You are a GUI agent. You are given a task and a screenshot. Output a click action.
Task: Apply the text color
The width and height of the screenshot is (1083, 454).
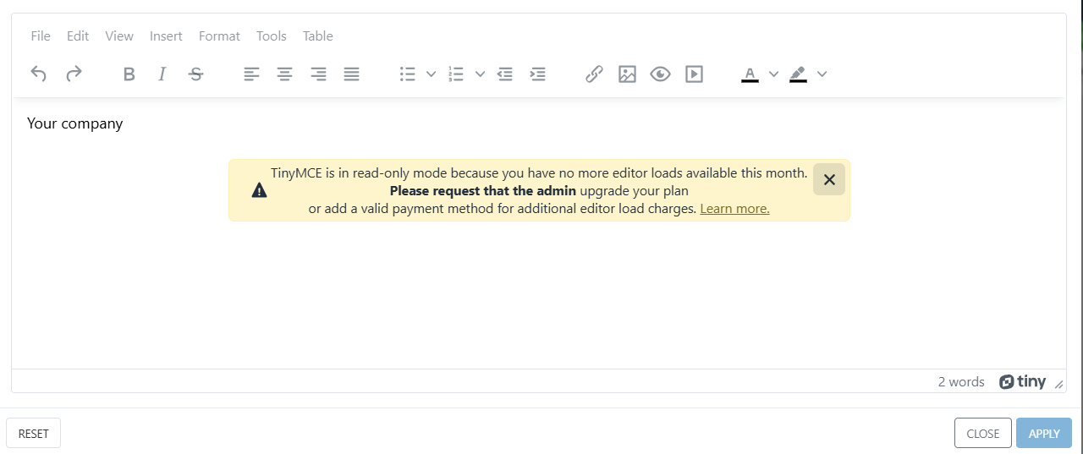(750, 74)
